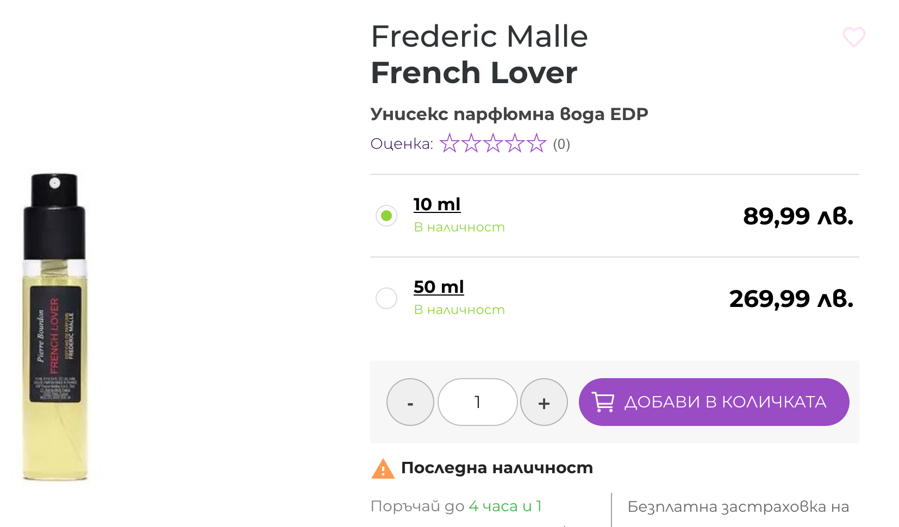Open the 10 ml size link
The width and height of the screenshot is (899, 527).
437,205
